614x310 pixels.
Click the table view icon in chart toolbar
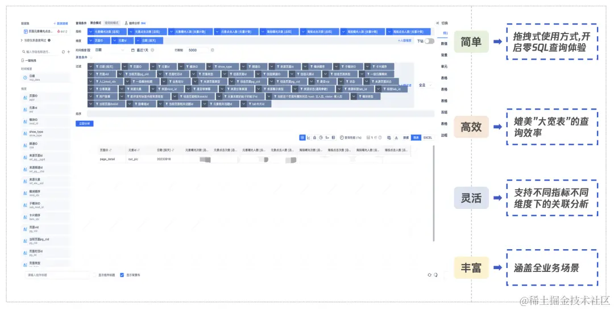click(x=302, y=137)
